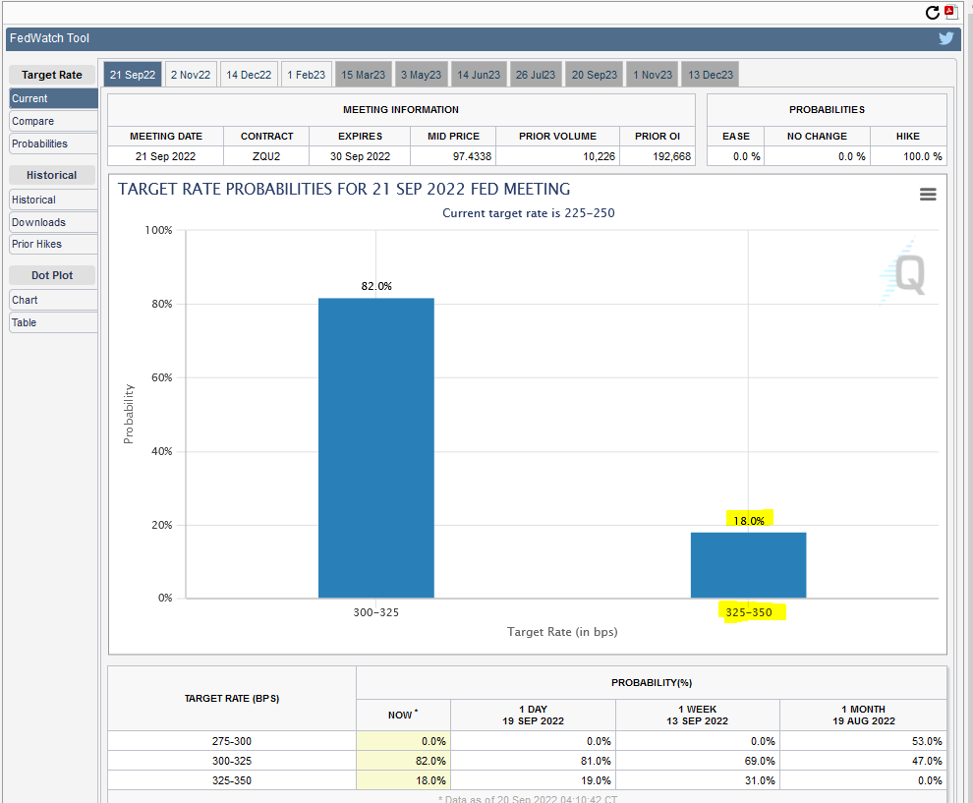Screen dimensions: 973x803
Task: Click 1 week value 69.0%
Action: click(760, 761)
